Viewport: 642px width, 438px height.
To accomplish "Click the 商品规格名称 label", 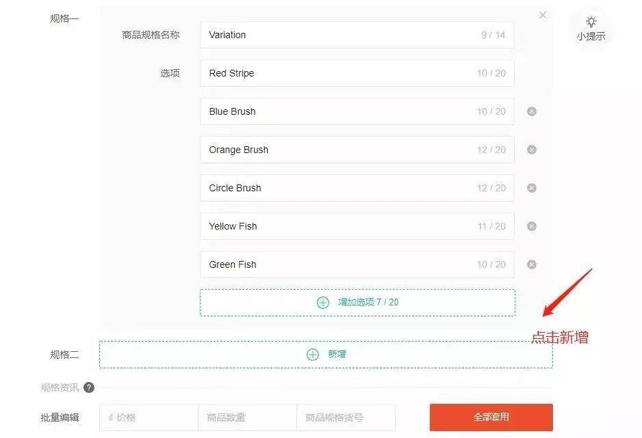I will click(x=151, y=35).
